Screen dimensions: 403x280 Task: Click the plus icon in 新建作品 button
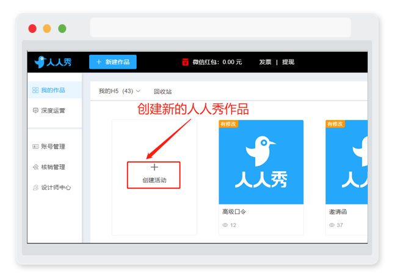click(x=99, y=62)
